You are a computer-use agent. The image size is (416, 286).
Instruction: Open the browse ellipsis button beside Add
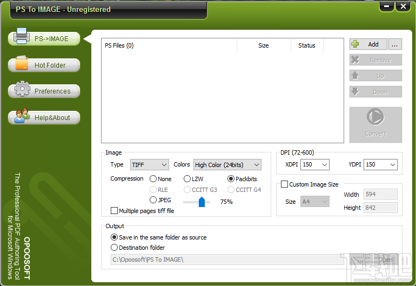click(x=395, y=44)
